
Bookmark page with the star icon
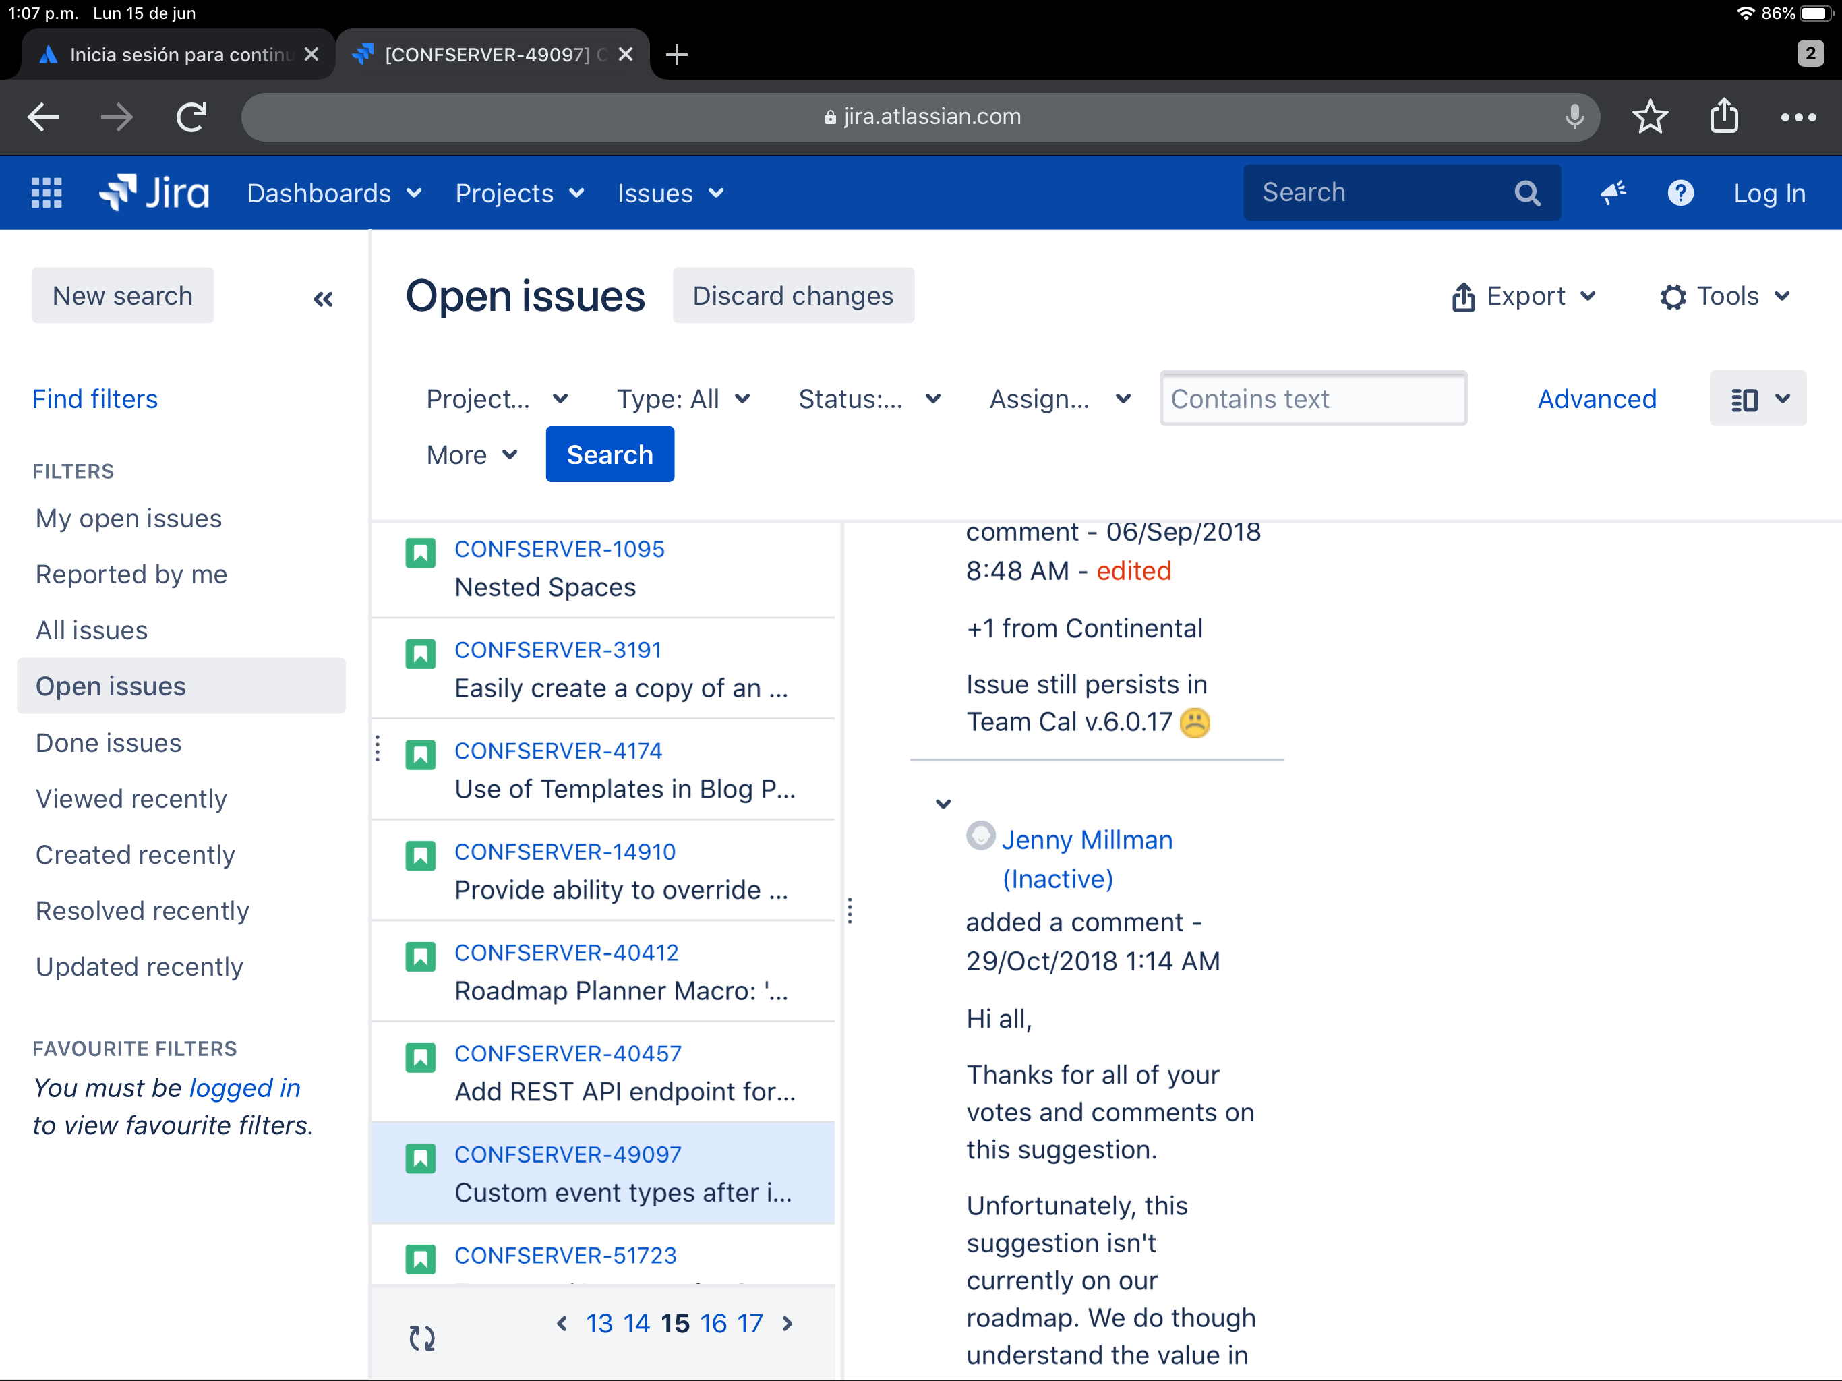pyautogui.click(x=1650, y=117)
